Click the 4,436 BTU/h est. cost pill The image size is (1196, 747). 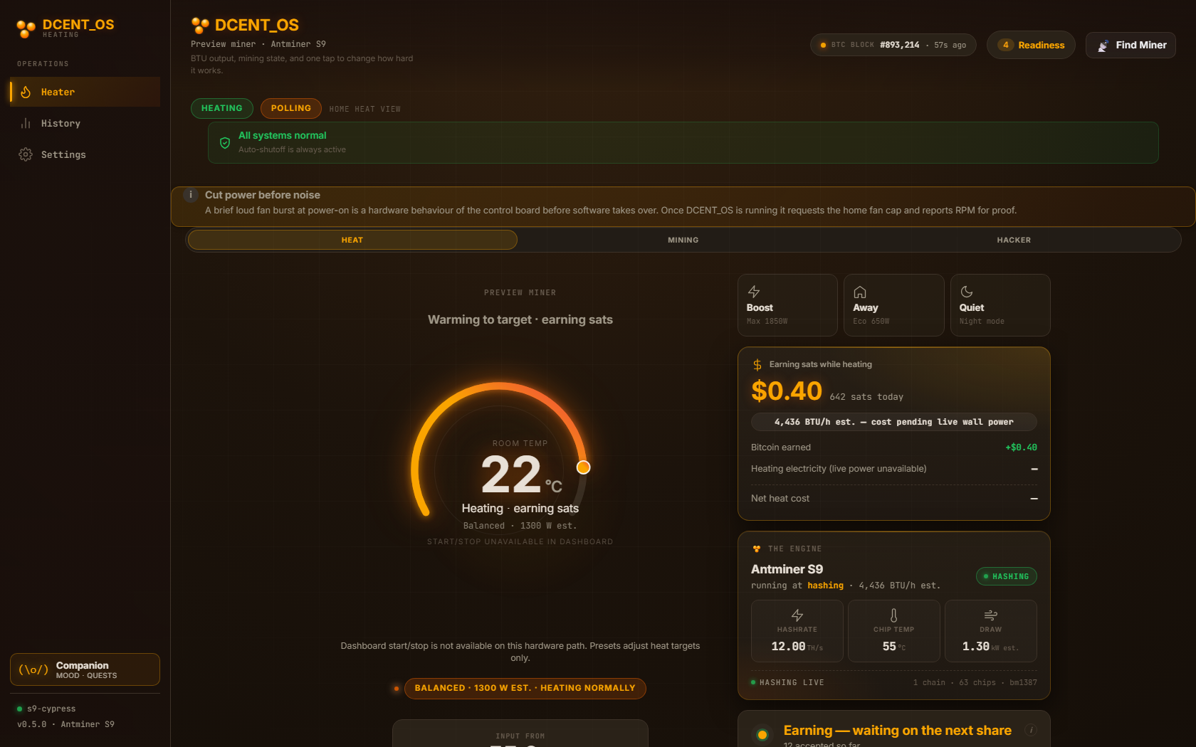[894, 422]
